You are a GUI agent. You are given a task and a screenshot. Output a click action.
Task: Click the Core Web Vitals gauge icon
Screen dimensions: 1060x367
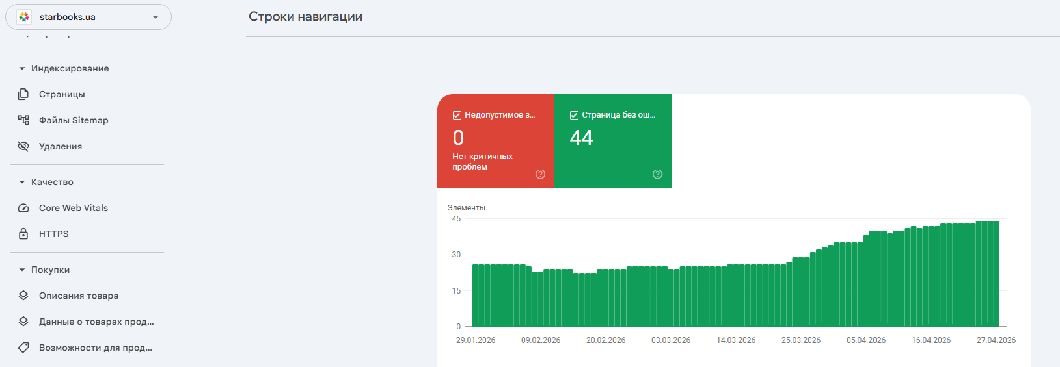(23, 208)
